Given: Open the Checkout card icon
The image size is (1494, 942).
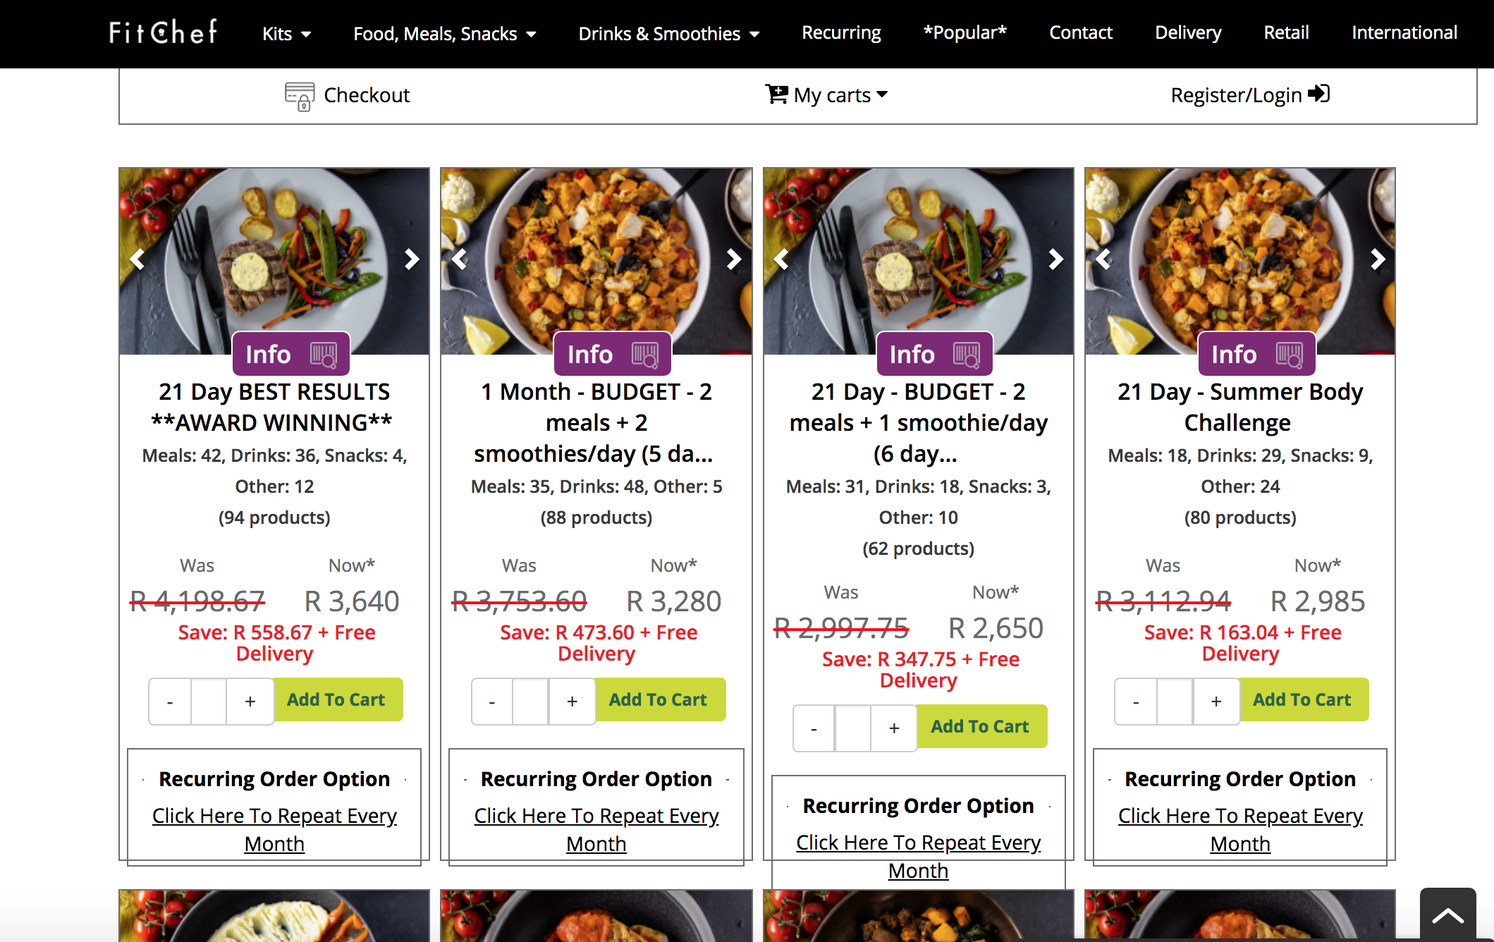Looking at the screenshot, I should click(x=300, y=96).
